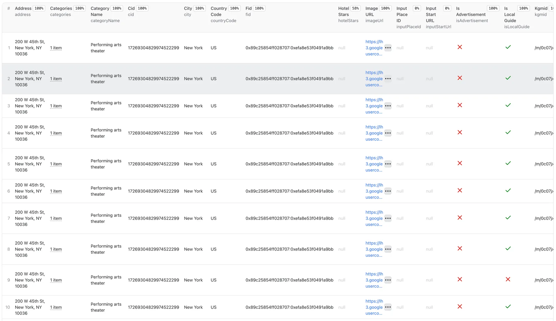Select the kgmid value in row 5

point(544,164)
